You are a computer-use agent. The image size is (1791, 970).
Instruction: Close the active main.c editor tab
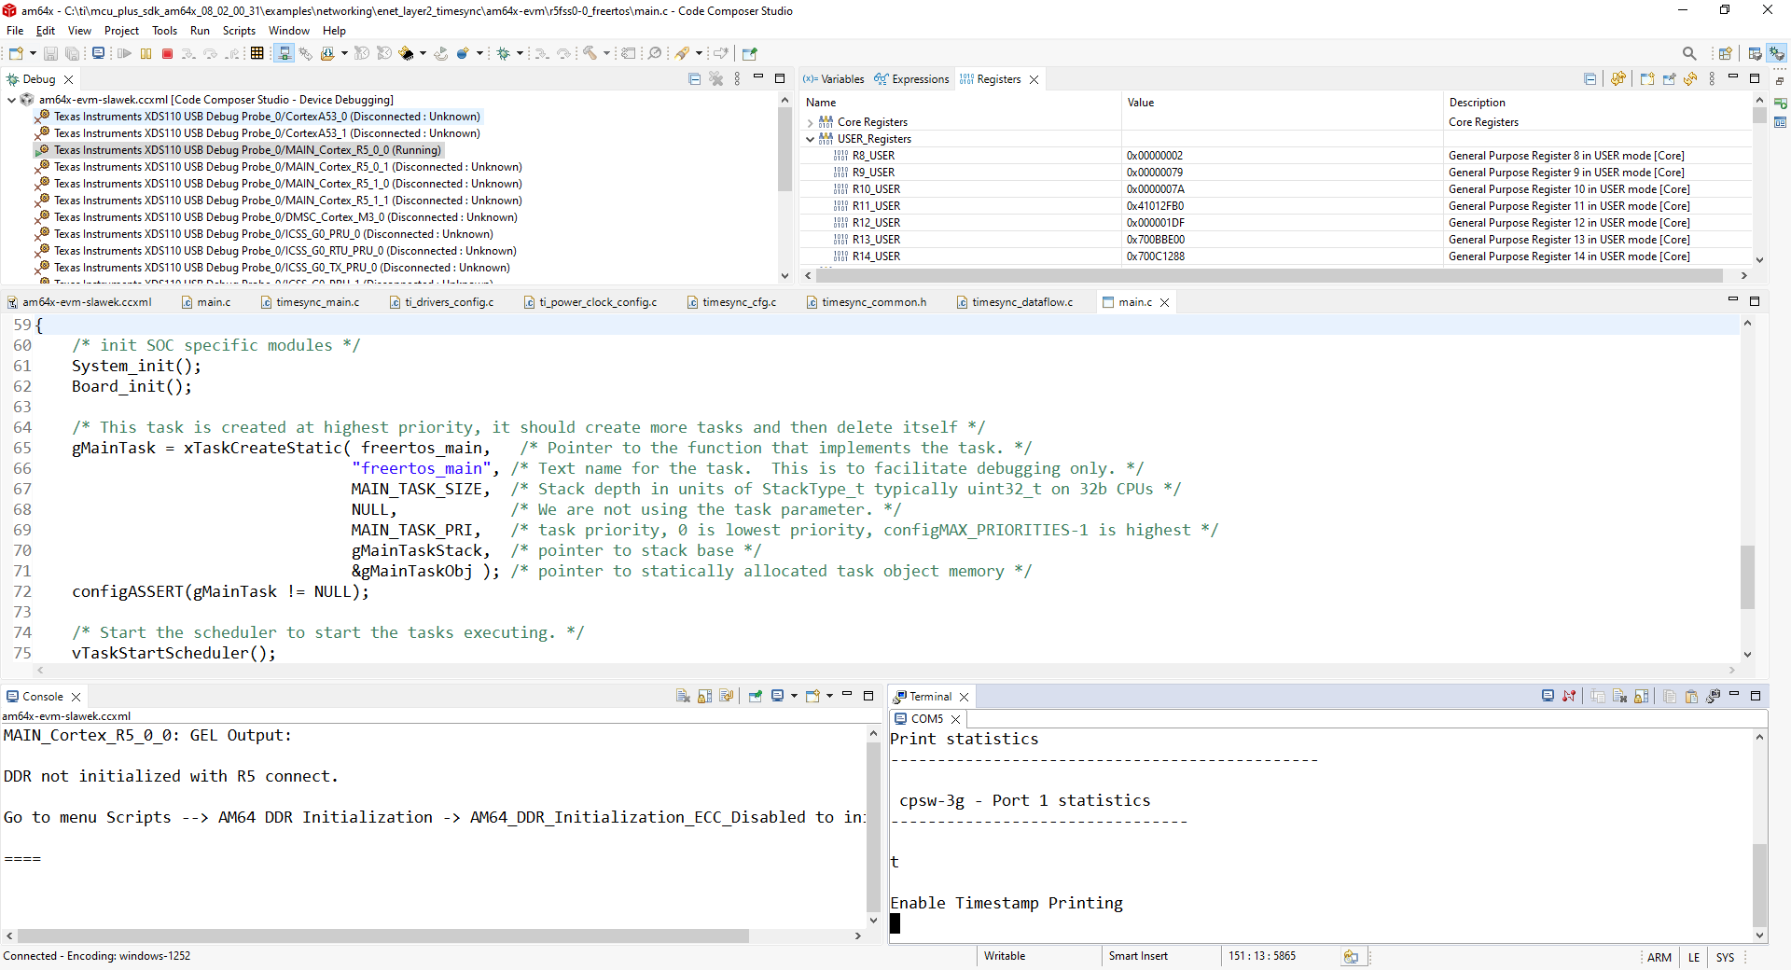click(1164, 302)
